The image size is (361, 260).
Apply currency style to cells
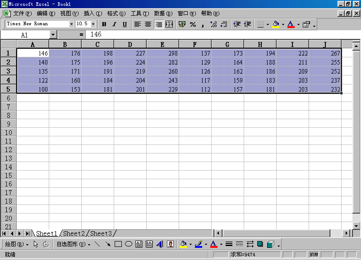point(182,24)
